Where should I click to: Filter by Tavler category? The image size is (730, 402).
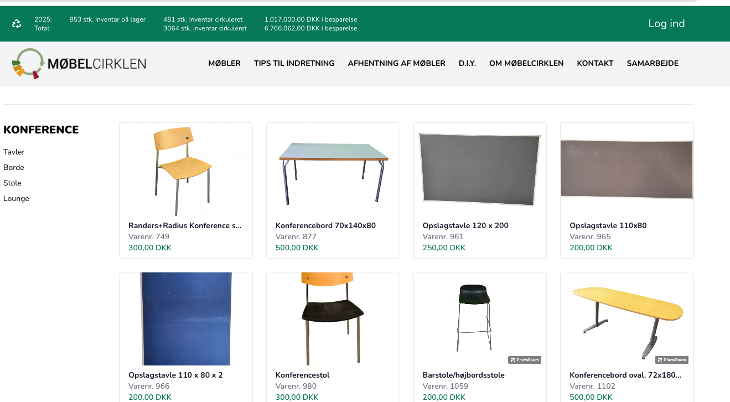[14, 152]
